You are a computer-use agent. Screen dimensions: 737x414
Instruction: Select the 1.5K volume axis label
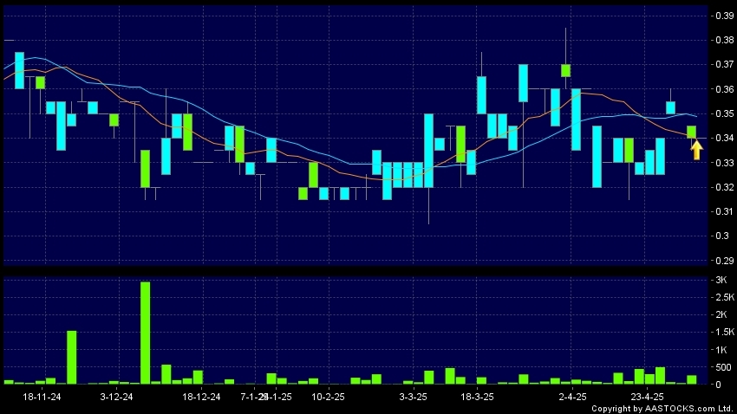724,332
